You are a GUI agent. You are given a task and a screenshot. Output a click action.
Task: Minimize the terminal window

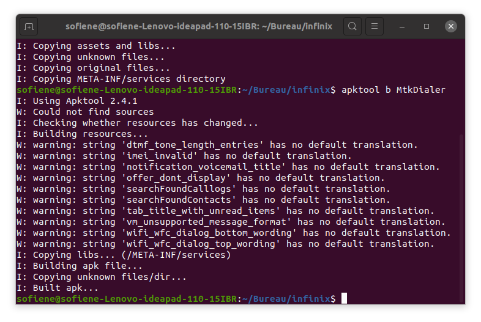403,26
